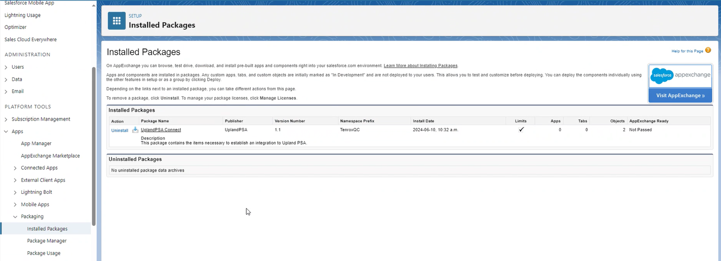Screen dimensions: 721x261
Task: Open Optimizer in sidebar
Action: (15, 27)
